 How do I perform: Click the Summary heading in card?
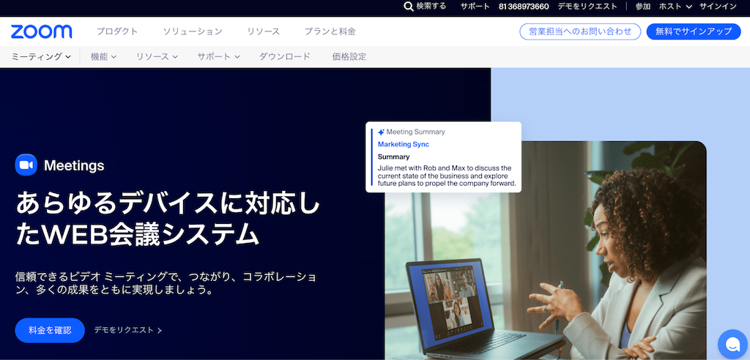click(x=393, y=157)
